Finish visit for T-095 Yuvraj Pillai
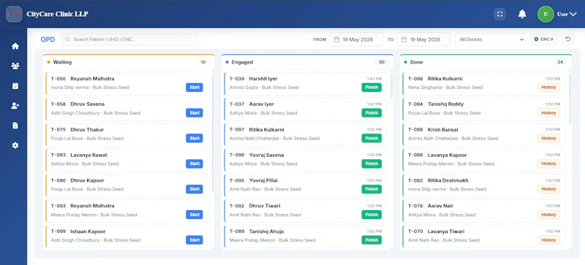The image size is (585, 265). [371, 189]
